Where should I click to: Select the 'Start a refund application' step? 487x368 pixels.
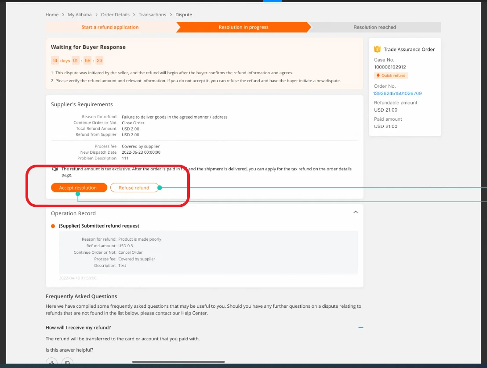point(110,27)
